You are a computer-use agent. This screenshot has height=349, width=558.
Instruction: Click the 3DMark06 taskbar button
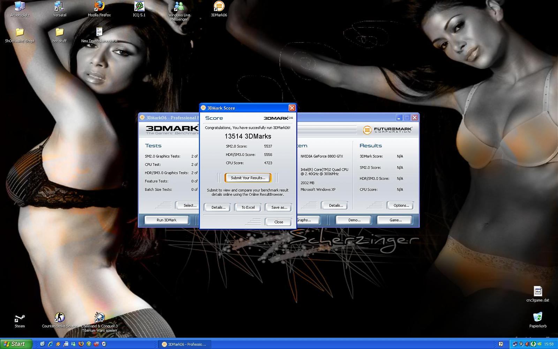coord(184,344)
